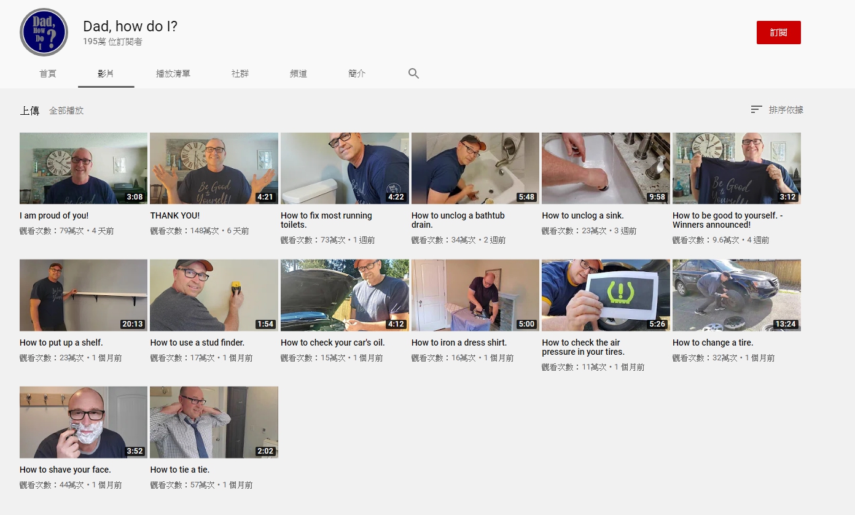The height and width of the screenshot is (515, 855).
Task: Click the "How to tie a tie" title
Action: point(180,470)
